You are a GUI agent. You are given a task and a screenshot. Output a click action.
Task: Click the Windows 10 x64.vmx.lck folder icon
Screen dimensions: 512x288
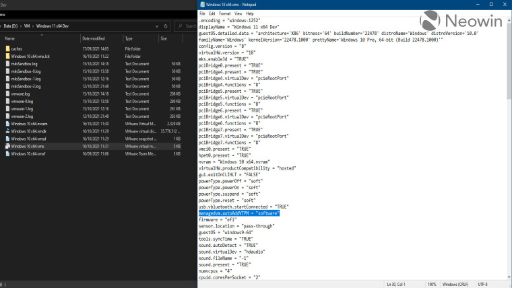(7, 56)
